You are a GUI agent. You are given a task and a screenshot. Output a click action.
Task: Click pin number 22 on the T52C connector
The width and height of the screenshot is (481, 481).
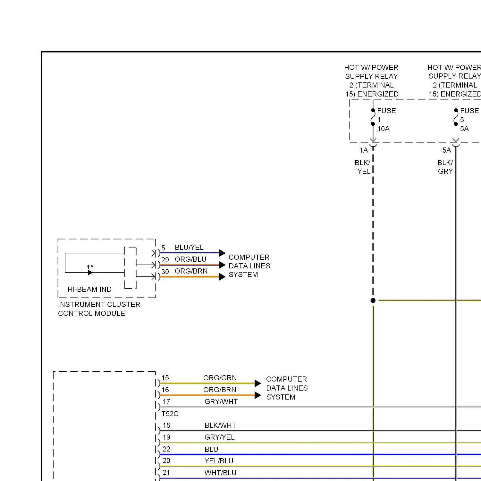[x=166, y=449]
